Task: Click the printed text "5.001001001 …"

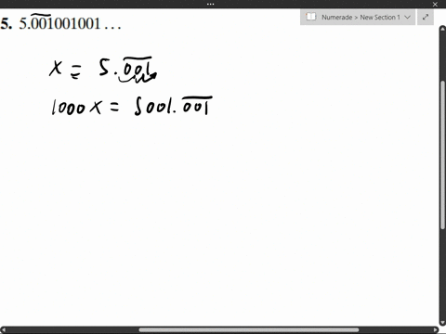Action: point(70,23)
